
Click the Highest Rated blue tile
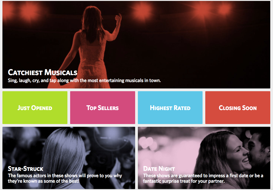(x=170, y=108)
